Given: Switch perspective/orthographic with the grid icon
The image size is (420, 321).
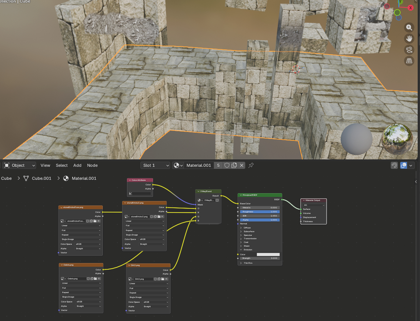Looking at the screenshot, I should (409, 61).
